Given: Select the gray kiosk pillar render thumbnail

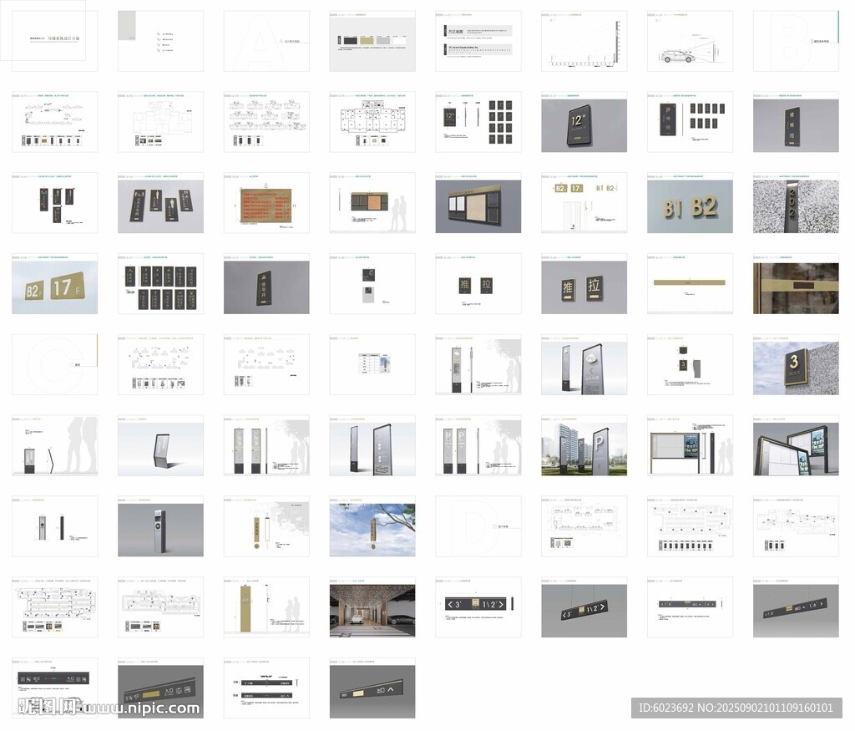Looking at the screenshot, I should [x=160, y=526].
